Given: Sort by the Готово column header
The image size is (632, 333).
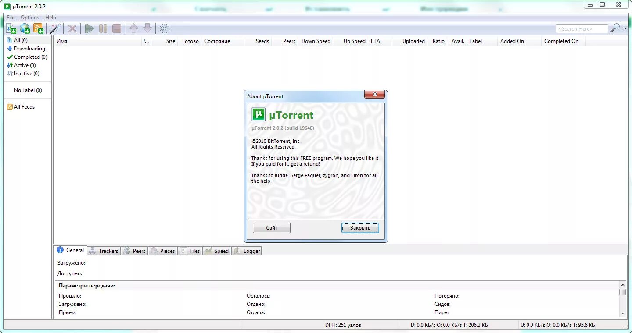Looking at the screenshot, I should click(x=190, y=41).
